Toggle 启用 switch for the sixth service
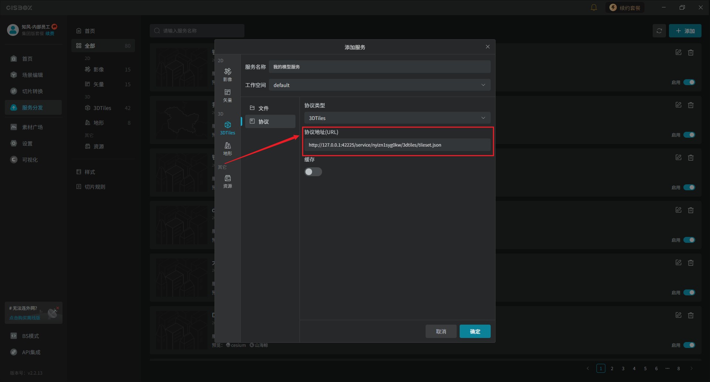Image resolution: width=710 pixels, height=382 pixels. (689, 345)
